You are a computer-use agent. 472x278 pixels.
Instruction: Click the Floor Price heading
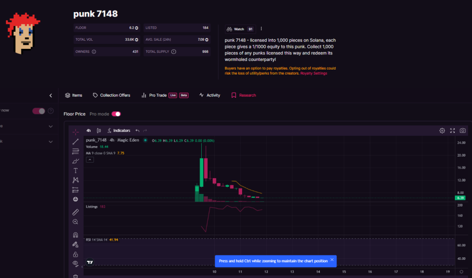(x=74, y=114)
